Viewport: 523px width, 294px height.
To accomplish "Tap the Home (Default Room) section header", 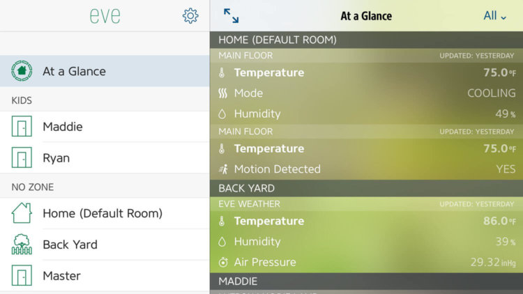I will pyautogui.click(x=367, y=40).
